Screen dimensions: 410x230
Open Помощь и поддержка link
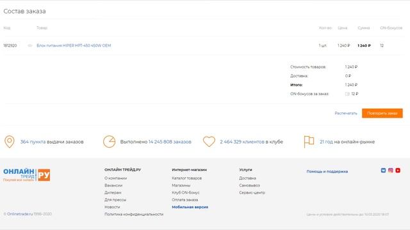coord(327,171)
